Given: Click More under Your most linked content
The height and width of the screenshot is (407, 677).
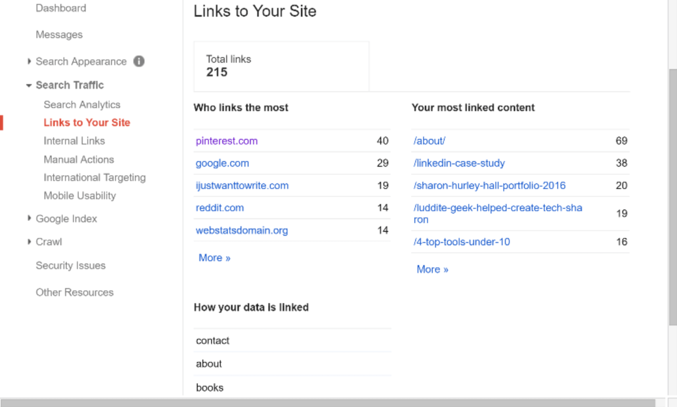Looking at the screenshot, I should 432,270.
